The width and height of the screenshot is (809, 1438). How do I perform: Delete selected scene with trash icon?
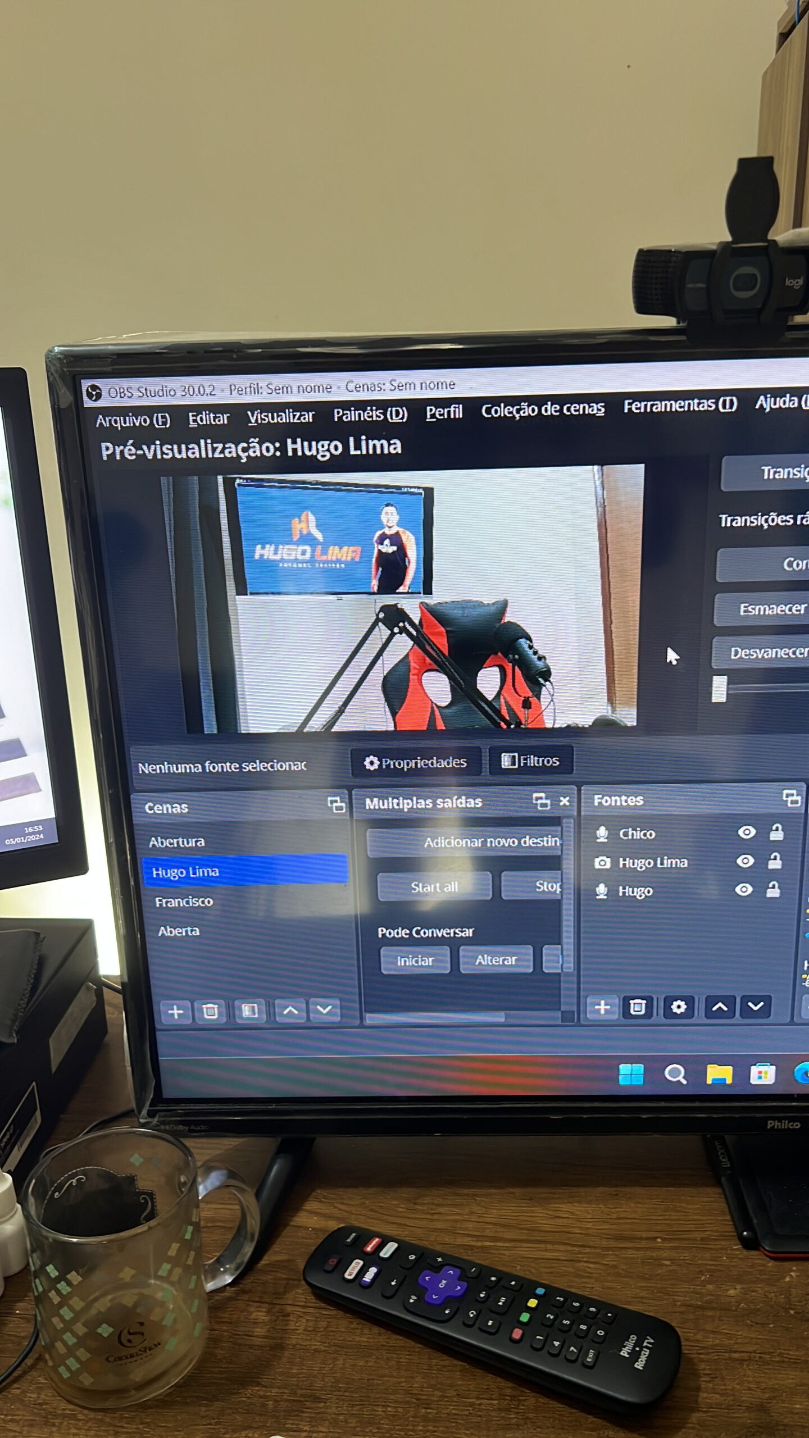tap(210, 1011)
